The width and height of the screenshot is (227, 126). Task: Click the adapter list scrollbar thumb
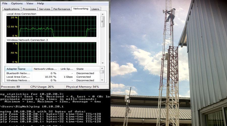click(x=102, y=72)
